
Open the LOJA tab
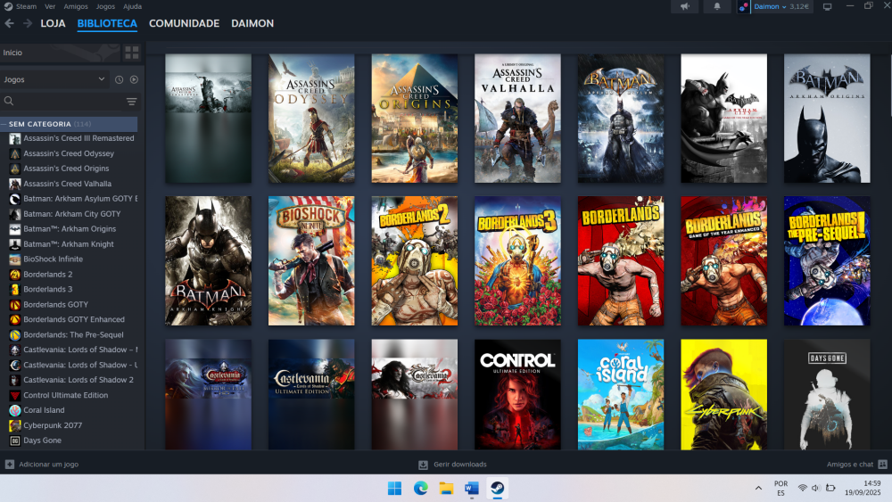point(53,23)
